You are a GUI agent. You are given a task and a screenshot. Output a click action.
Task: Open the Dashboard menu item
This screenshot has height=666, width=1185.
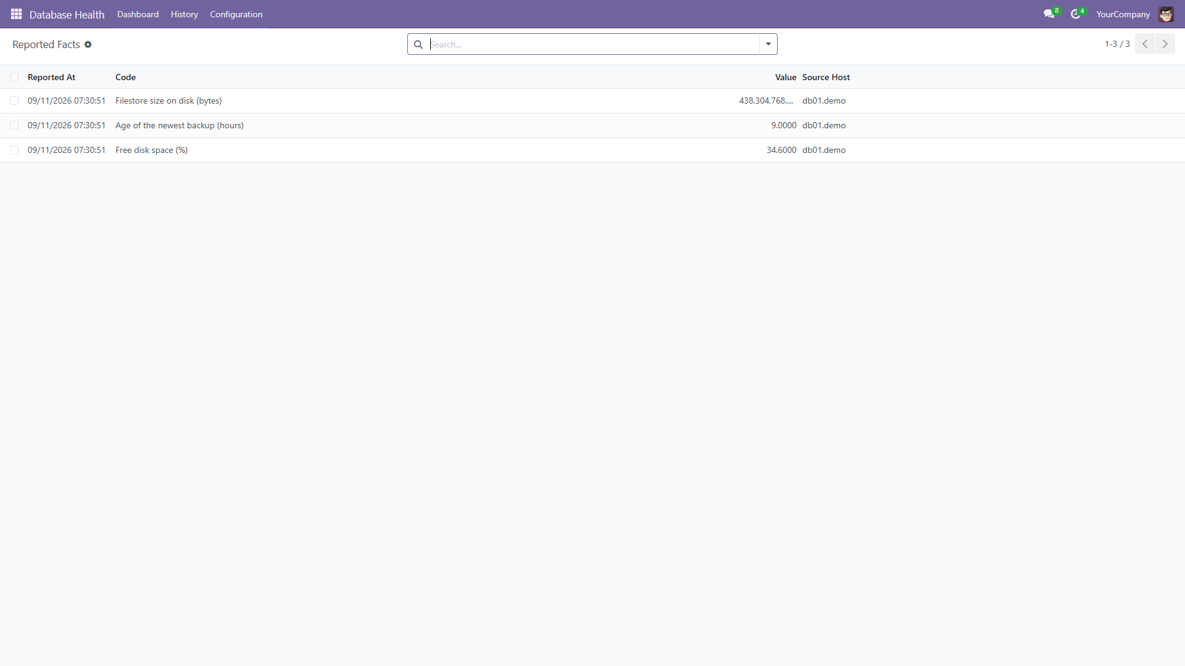138,14
